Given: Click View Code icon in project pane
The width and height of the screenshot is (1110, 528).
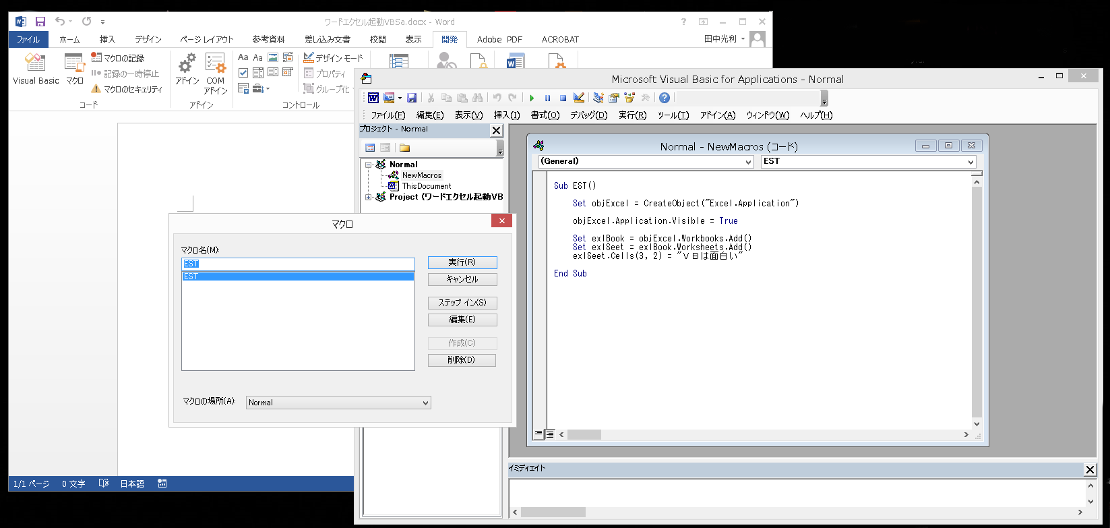Looking at the screenshot, I should pos(369,148).
